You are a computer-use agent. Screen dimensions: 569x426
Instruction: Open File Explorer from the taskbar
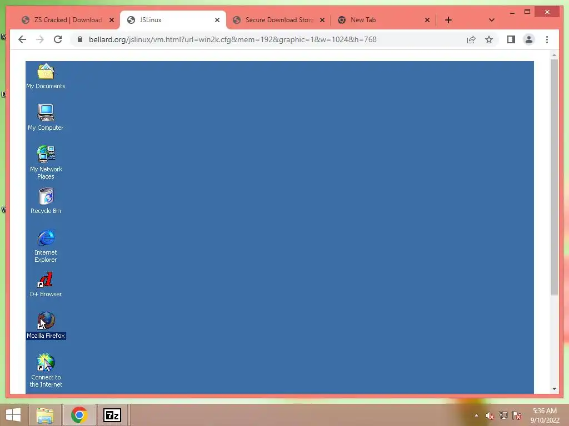point(44,415)
